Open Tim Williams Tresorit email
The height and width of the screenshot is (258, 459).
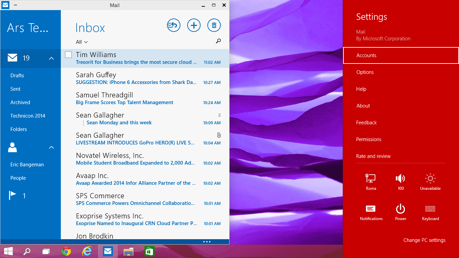pyautogui.click(x=145, y=58)
